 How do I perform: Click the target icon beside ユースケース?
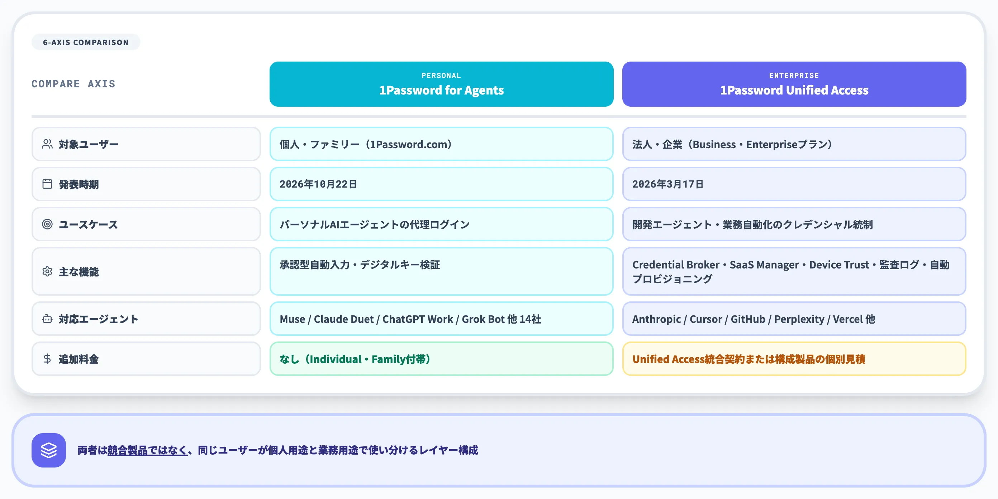pos(47,224)
